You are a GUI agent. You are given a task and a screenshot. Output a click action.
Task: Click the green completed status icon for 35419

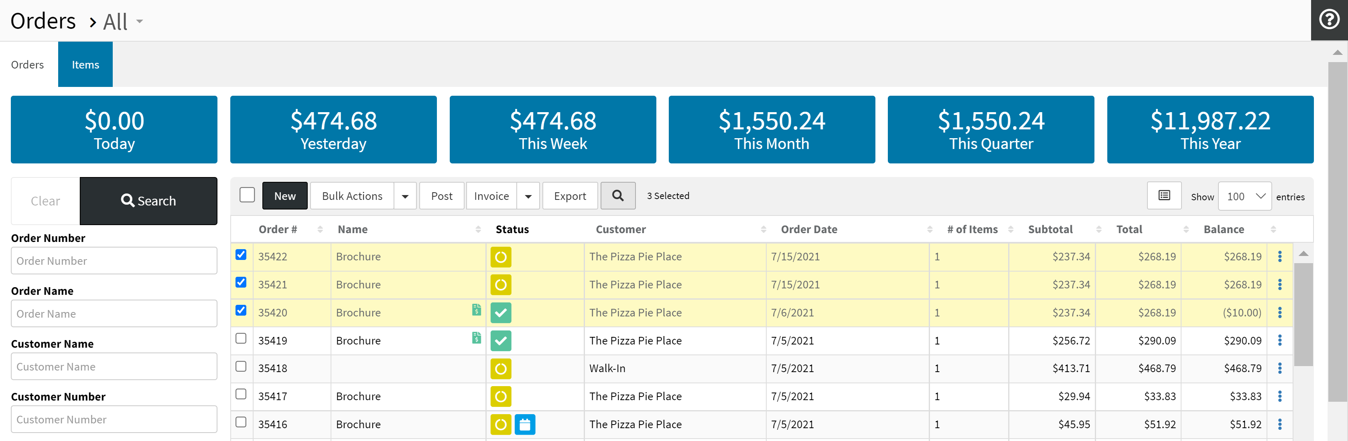pos(500,341)
